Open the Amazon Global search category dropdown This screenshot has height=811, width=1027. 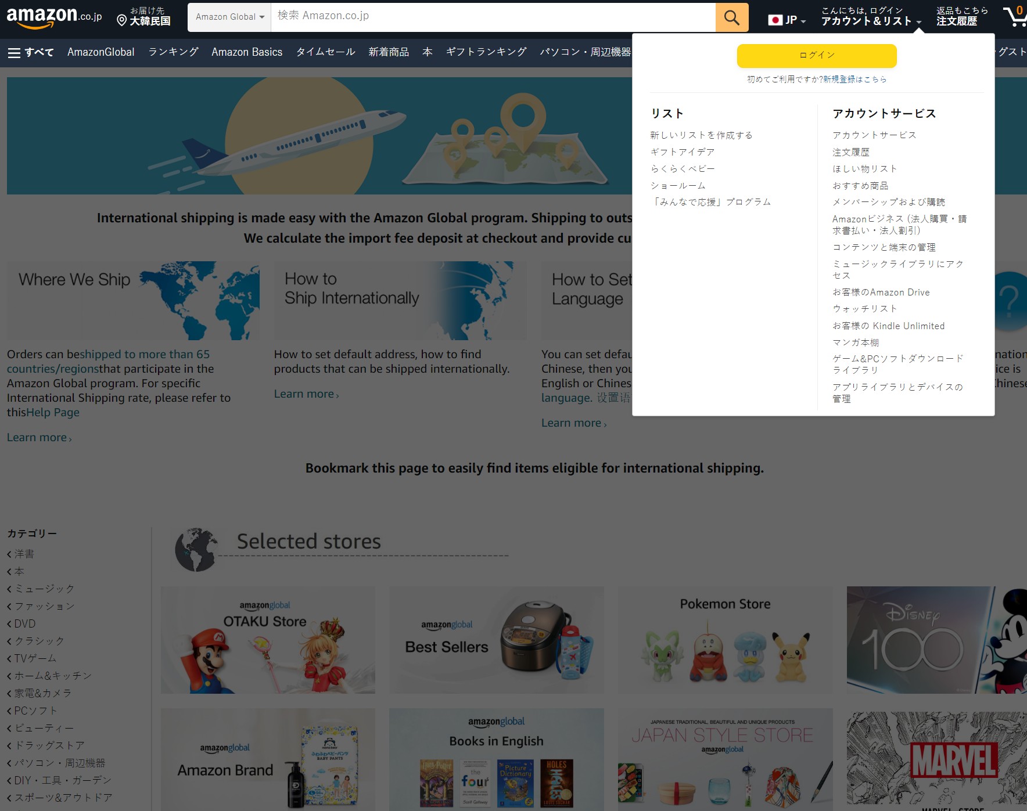coord(229,17)
